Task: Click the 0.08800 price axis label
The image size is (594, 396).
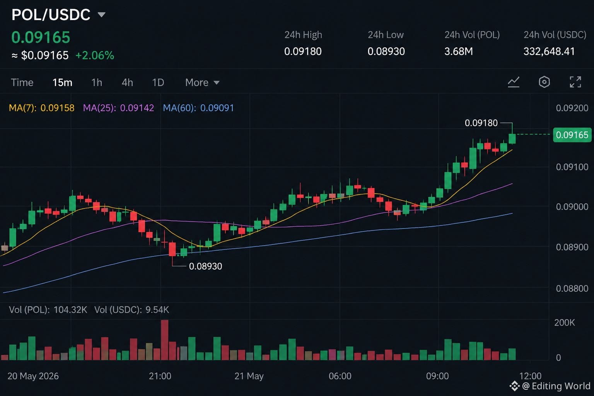Action: tap(572, 288)
